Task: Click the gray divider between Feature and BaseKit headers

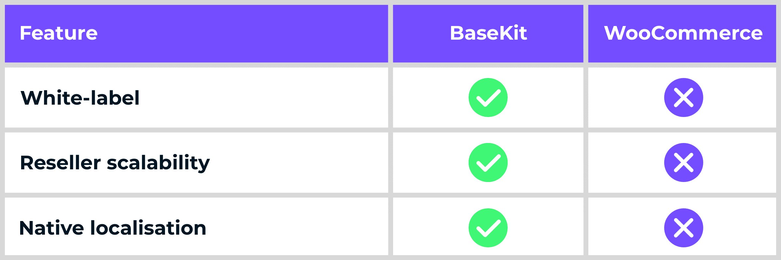Action: pos(390,33)
